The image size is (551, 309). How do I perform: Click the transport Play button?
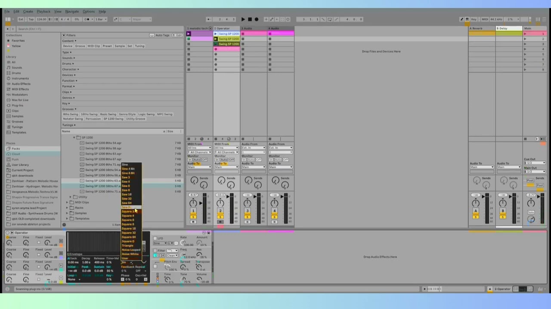[243, 19]
